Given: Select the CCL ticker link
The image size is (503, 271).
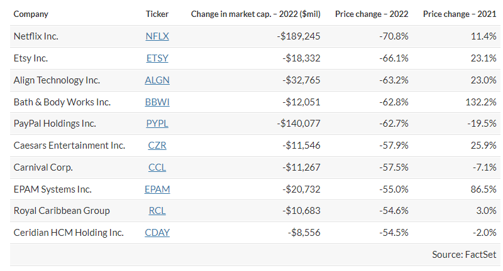Looking at the screenshot, I should (x=157, y=167).
